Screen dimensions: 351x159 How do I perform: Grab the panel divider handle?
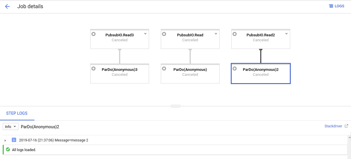[175, 106]
